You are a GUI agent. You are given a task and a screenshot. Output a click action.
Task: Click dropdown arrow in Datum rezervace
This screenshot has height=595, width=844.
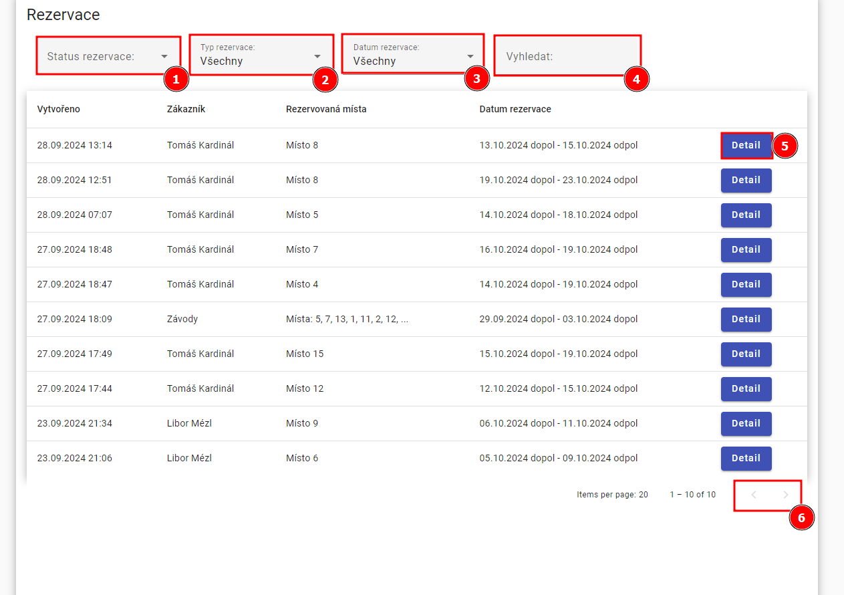pos(470,57)
